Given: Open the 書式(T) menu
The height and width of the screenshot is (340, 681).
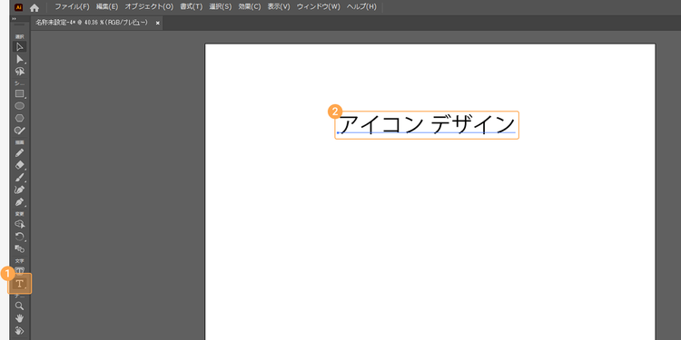Looking at the screenshot, I should (x=191, y=7).
